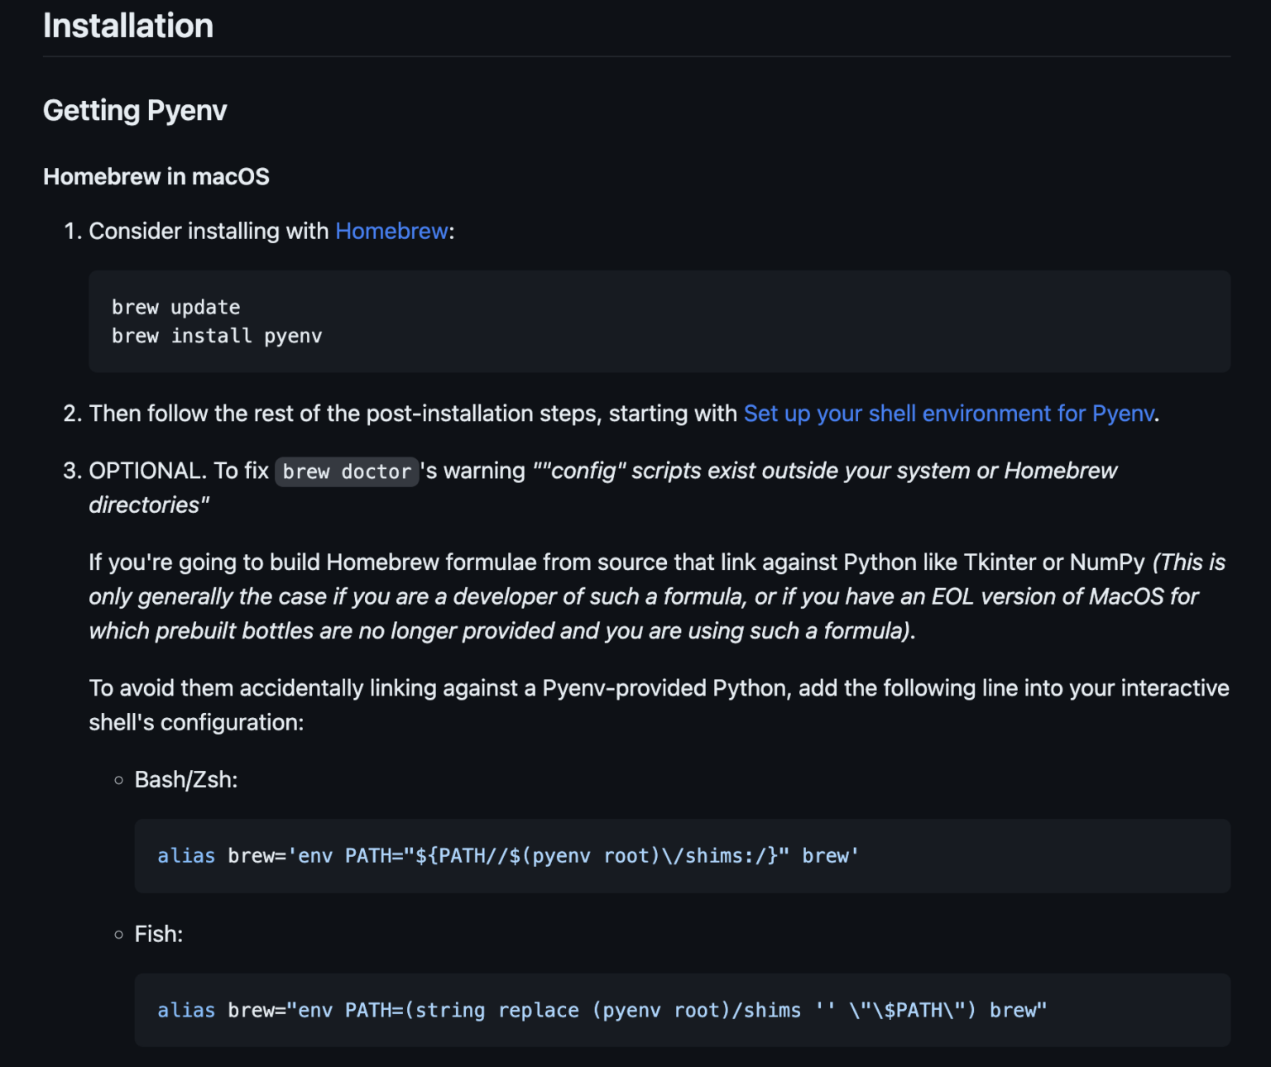Open the Homebrew hyperlink
1271x1067 pixels.
tap(391, 232)
